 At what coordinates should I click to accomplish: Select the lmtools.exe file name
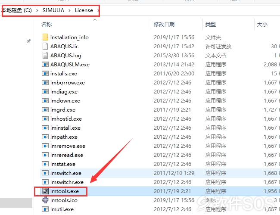[x=65, y=191]
